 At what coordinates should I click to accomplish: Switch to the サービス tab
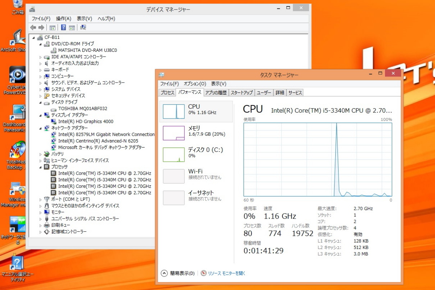(x=295, y=93)
